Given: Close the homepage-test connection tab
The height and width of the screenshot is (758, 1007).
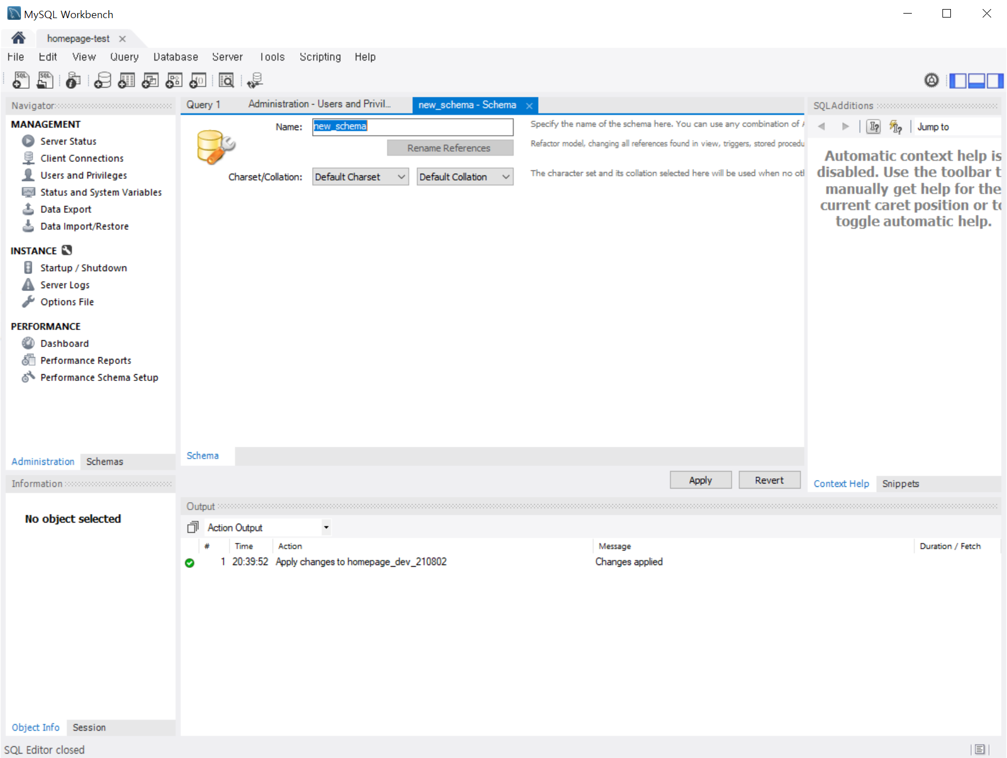Looking at the screenshot, I should [122, 38].
